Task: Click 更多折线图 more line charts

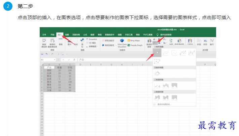Action: point(164,104)
